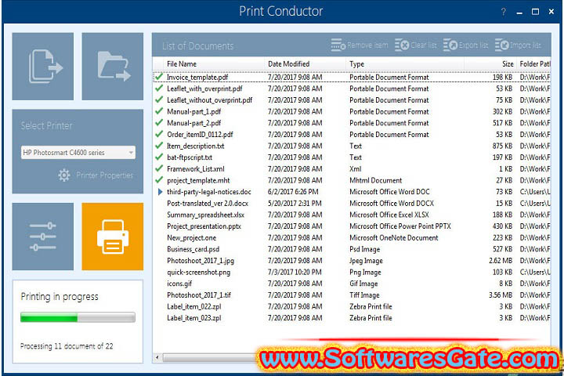Click green checkmark beside Framework_List.xml

point(159,168)
